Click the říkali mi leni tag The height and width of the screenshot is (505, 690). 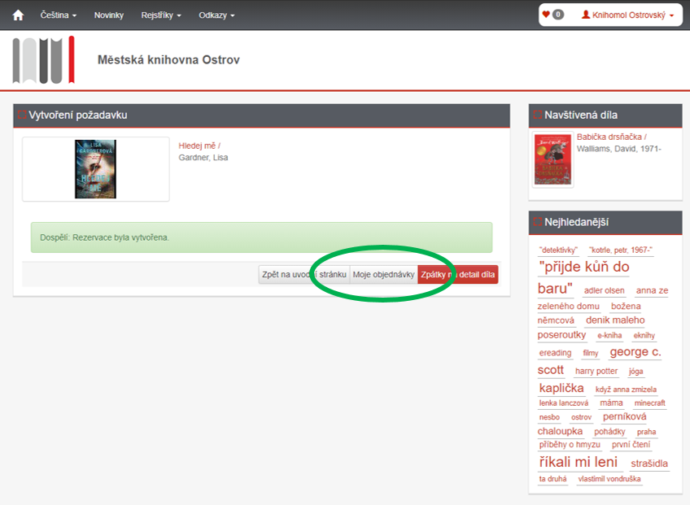pos(579,462)
